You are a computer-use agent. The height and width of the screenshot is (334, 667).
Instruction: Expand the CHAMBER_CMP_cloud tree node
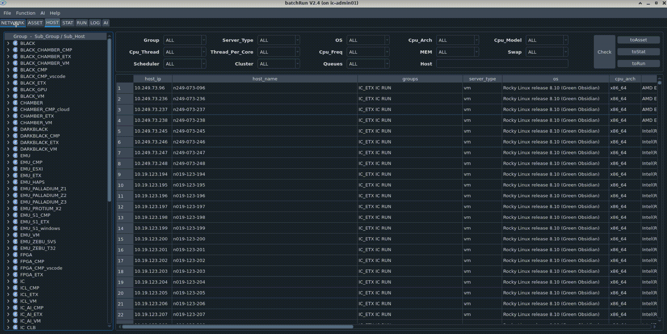coord(8,109)
